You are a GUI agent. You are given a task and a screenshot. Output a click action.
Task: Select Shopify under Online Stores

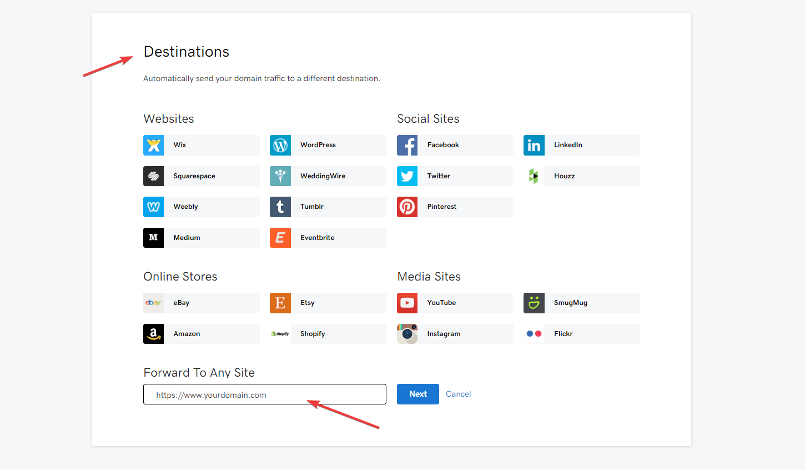click(x=328, y=334)
